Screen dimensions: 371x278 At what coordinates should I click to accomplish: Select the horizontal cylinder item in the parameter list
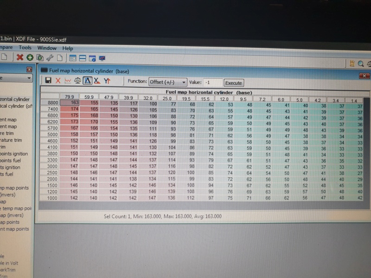click(15, 99)
